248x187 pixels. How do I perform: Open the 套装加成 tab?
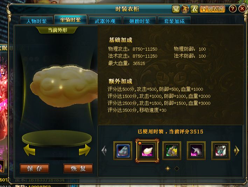coord(174,21)
